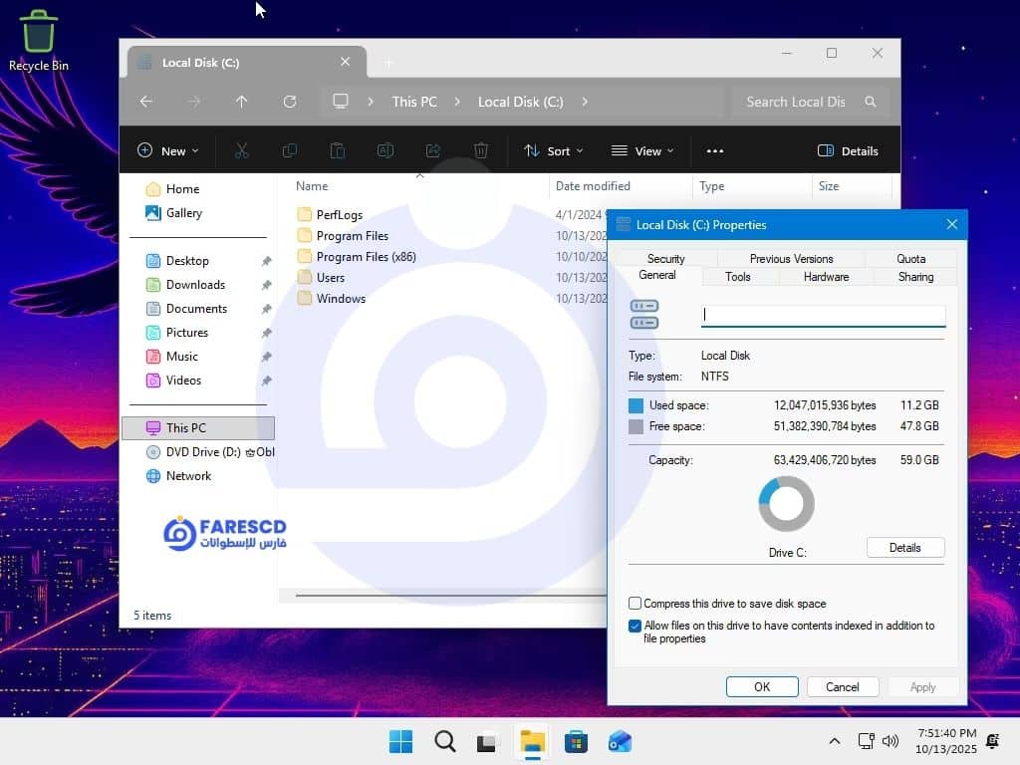Viewport: 1020px width, 765px height.
Task: Click the Refresh icon in the navigation bar
Action: 290,102
